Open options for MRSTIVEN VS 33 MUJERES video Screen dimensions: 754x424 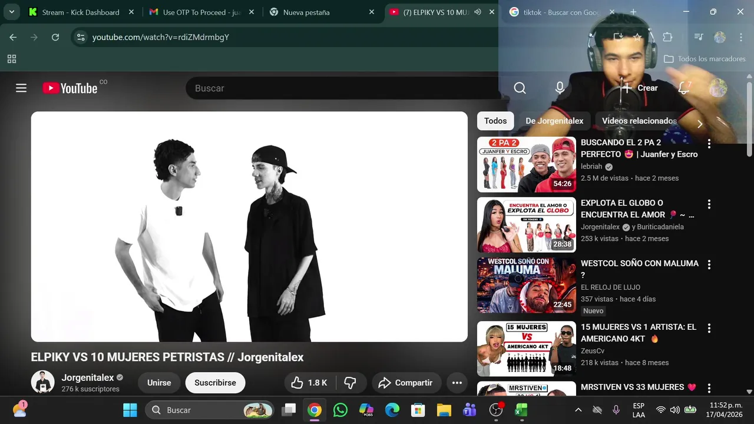[x=709, y=389]
